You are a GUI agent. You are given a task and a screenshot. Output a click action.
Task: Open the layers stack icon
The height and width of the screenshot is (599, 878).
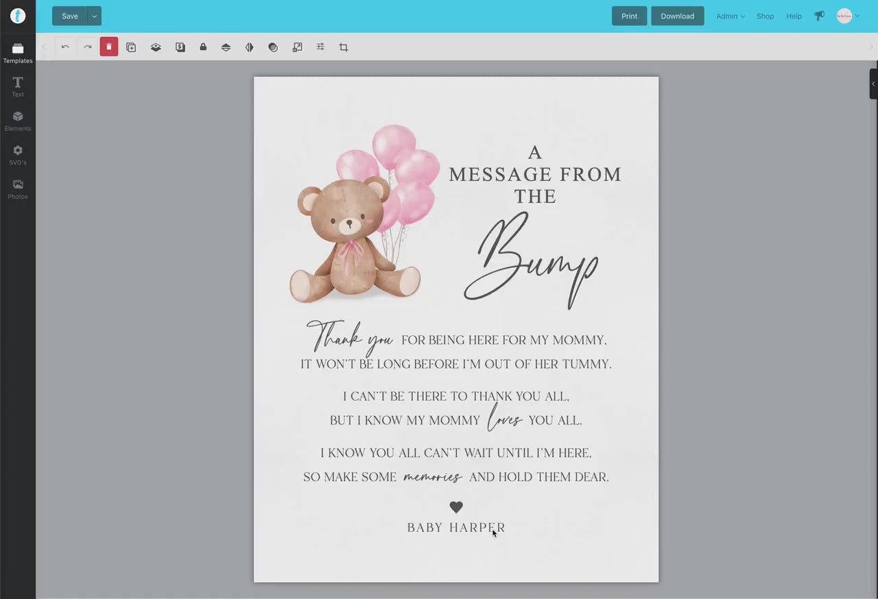pos(156,47)
